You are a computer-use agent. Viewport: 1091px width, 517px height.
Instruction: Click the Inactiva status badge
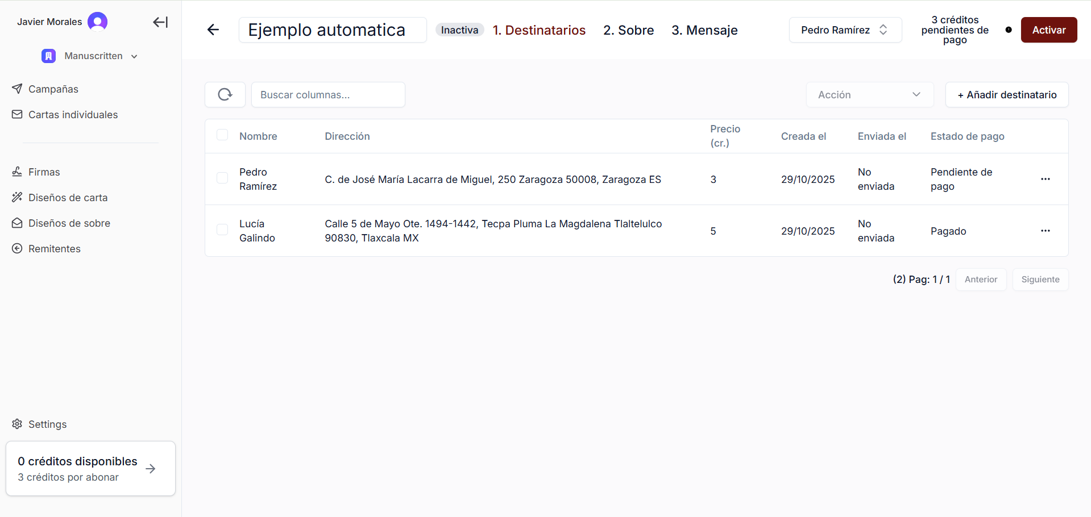click(459, 30)
